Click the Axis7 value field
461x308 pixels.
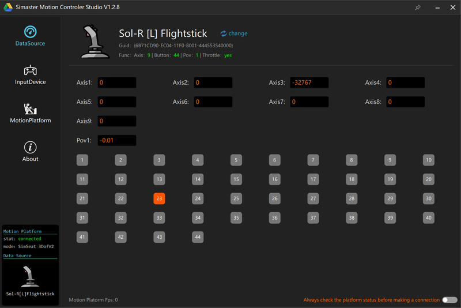point(309,102)
